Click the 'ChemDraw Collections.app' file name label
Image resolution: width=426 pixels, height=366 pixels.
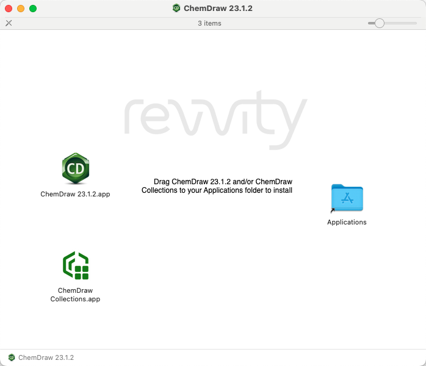click(x=75, y=295)
